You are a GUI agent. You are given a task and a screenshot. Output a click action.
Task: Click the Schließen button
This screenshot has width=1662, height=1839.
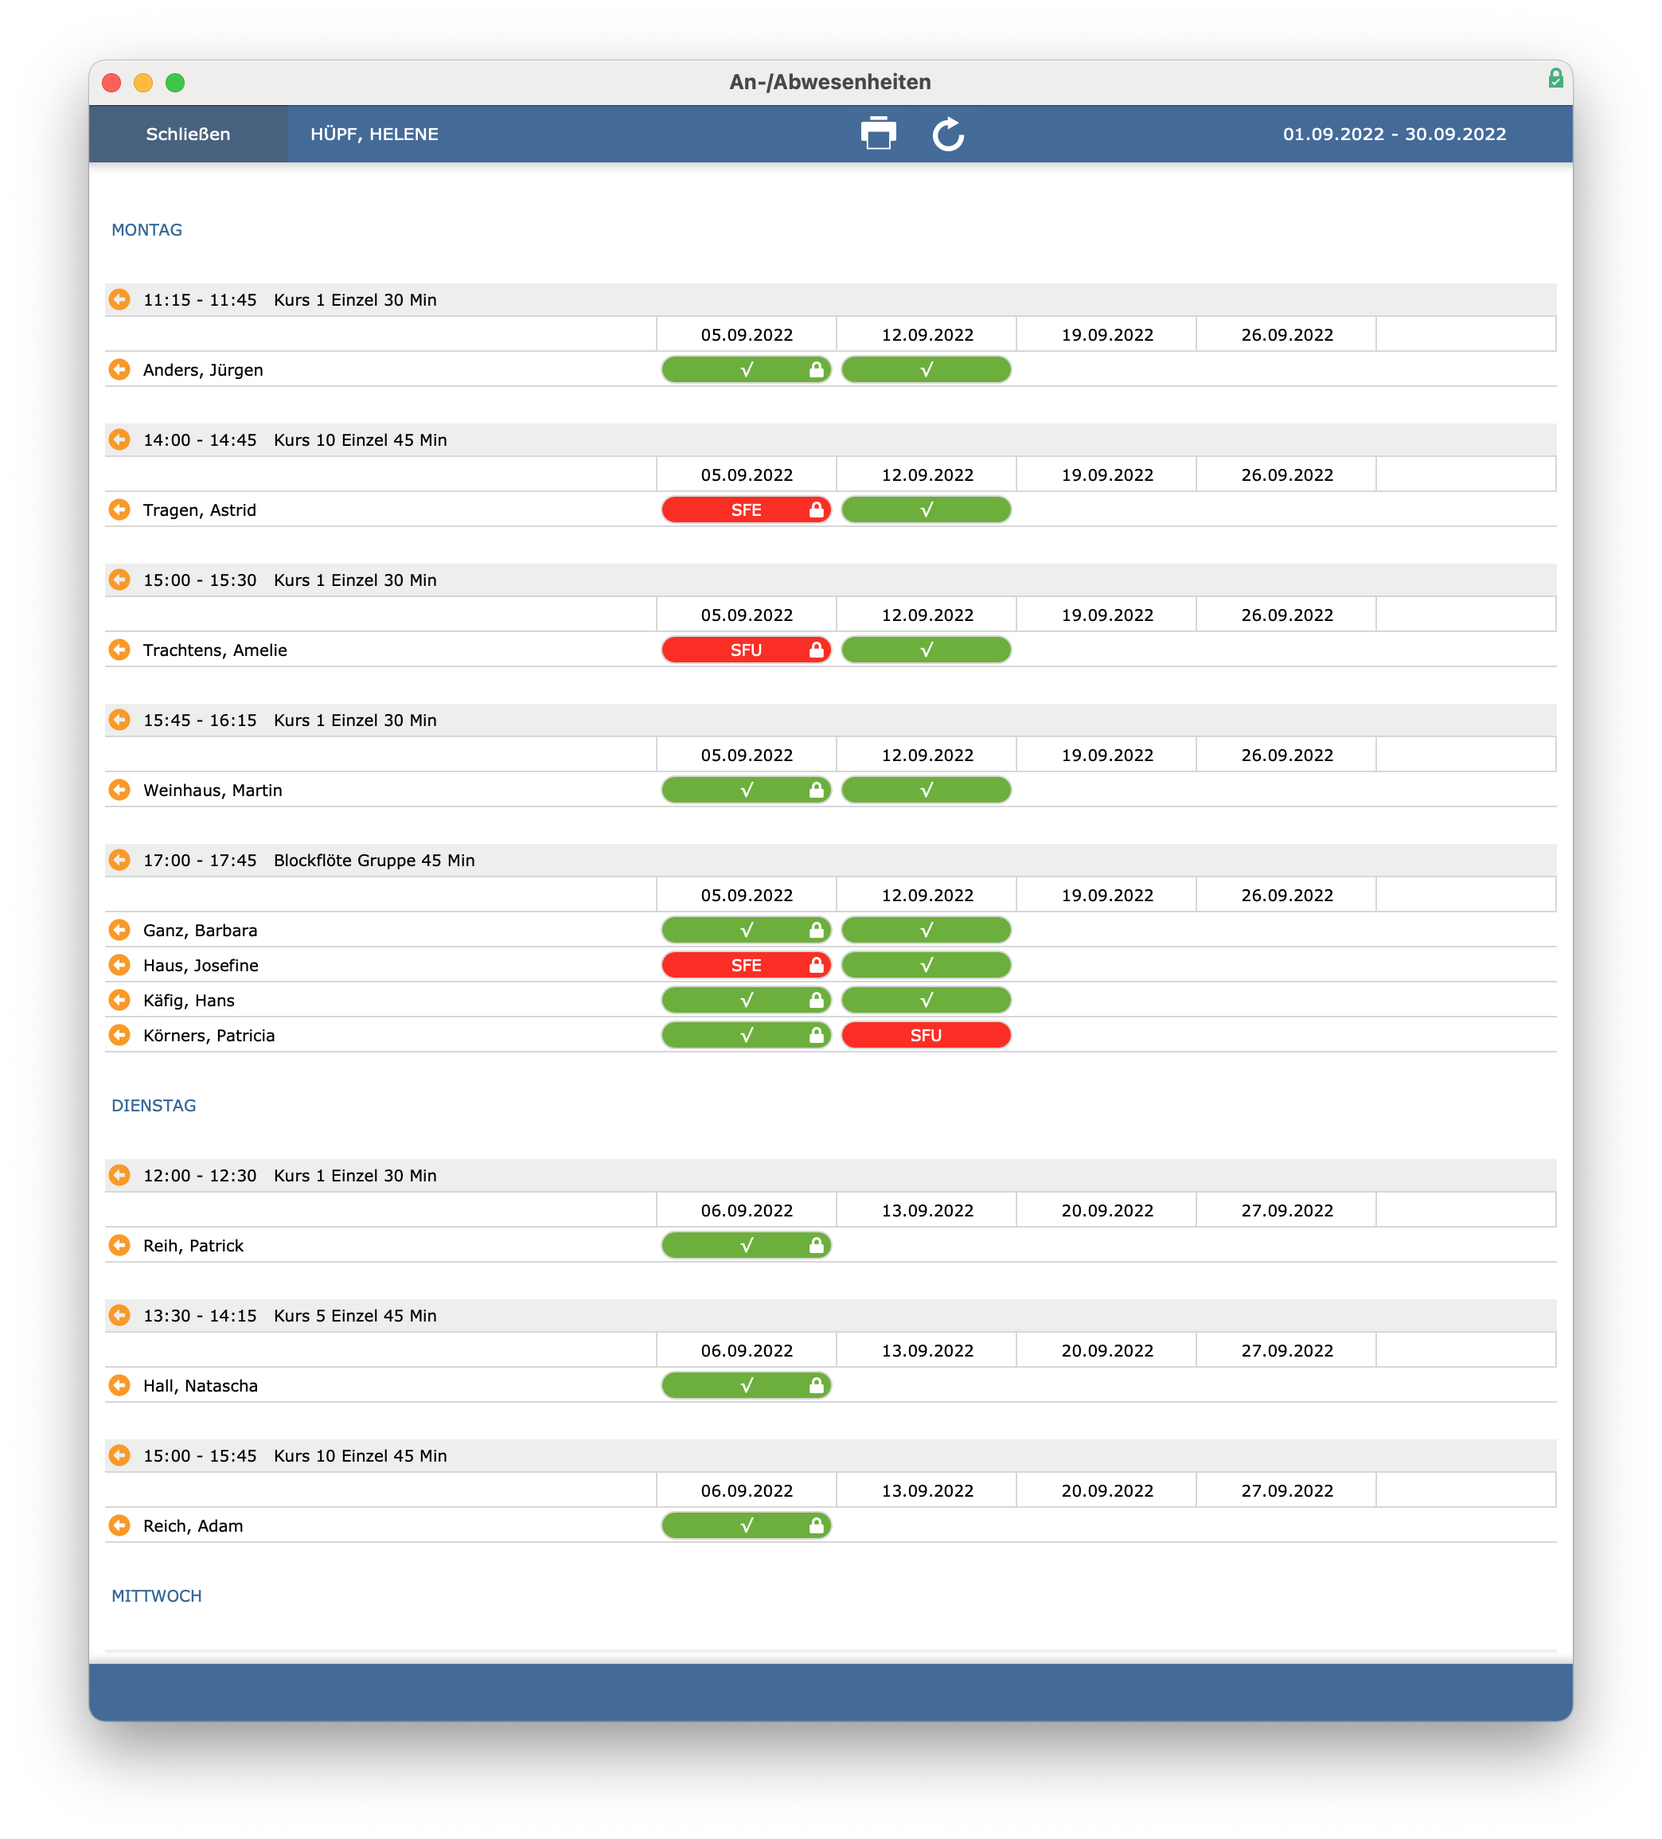[x=188, y=134]
